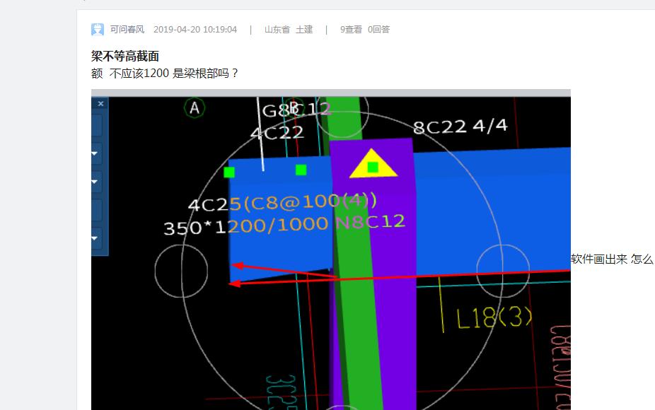
Task: Click the post timestamp 2019-04-20 10:19:04
Action: (x=195, y=29)
